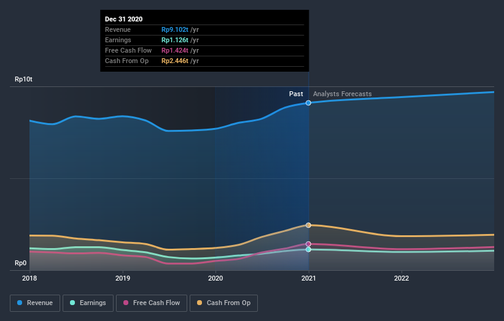The width and height of the screenshot is (504, 321).
Task: Click the Free Cash Flow label in tooltip
Action: pos(128,50)
